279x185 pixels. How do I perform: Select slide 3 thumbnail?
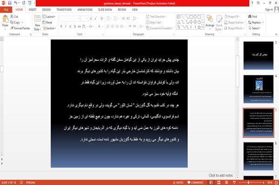click(x=259, y=55)
